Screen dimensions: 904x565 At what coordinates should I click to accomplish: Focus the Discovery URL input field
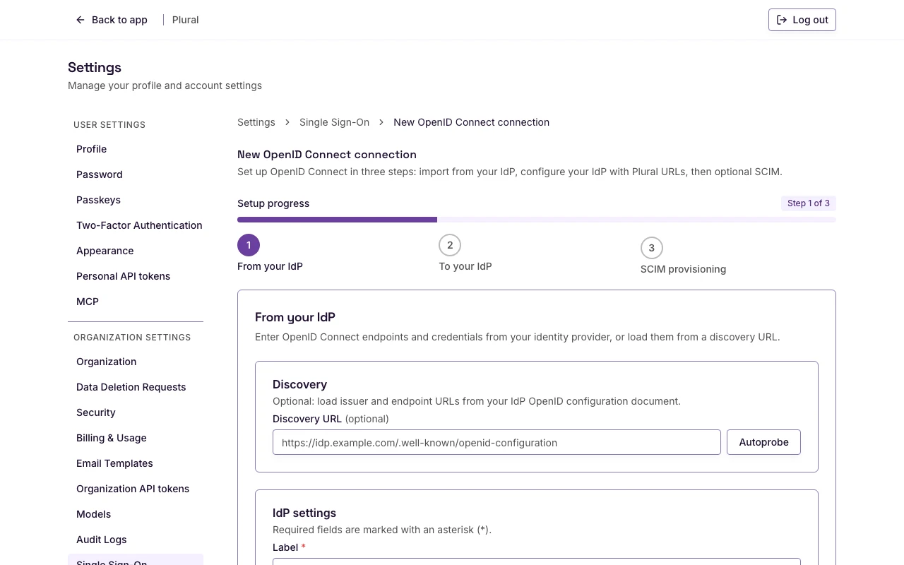click(x=496, y=443)
